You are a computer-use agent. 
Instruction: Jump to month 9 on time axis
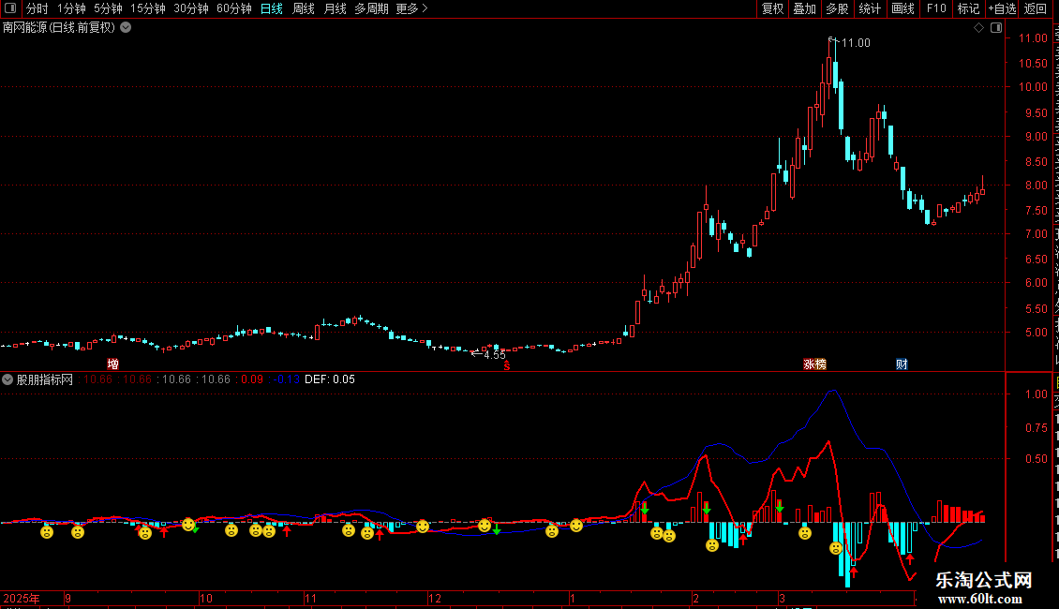(67, 598)
